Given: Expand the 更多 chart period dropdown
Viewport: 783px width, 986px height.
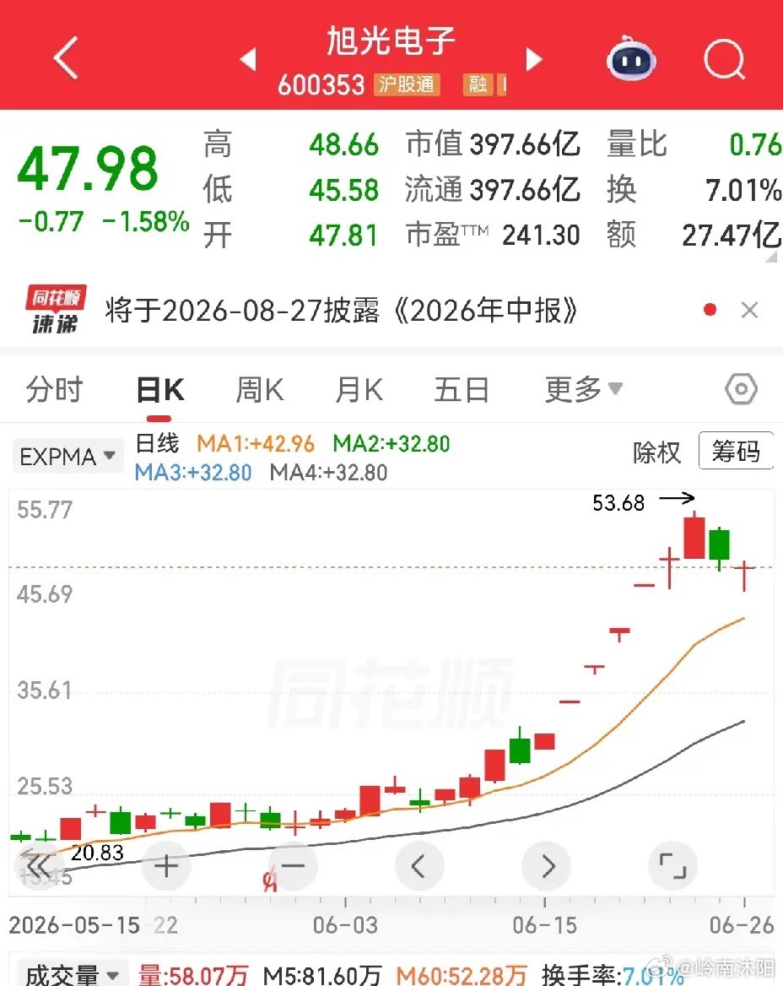Looking at the screenshot, I should (x=584, y=389).
